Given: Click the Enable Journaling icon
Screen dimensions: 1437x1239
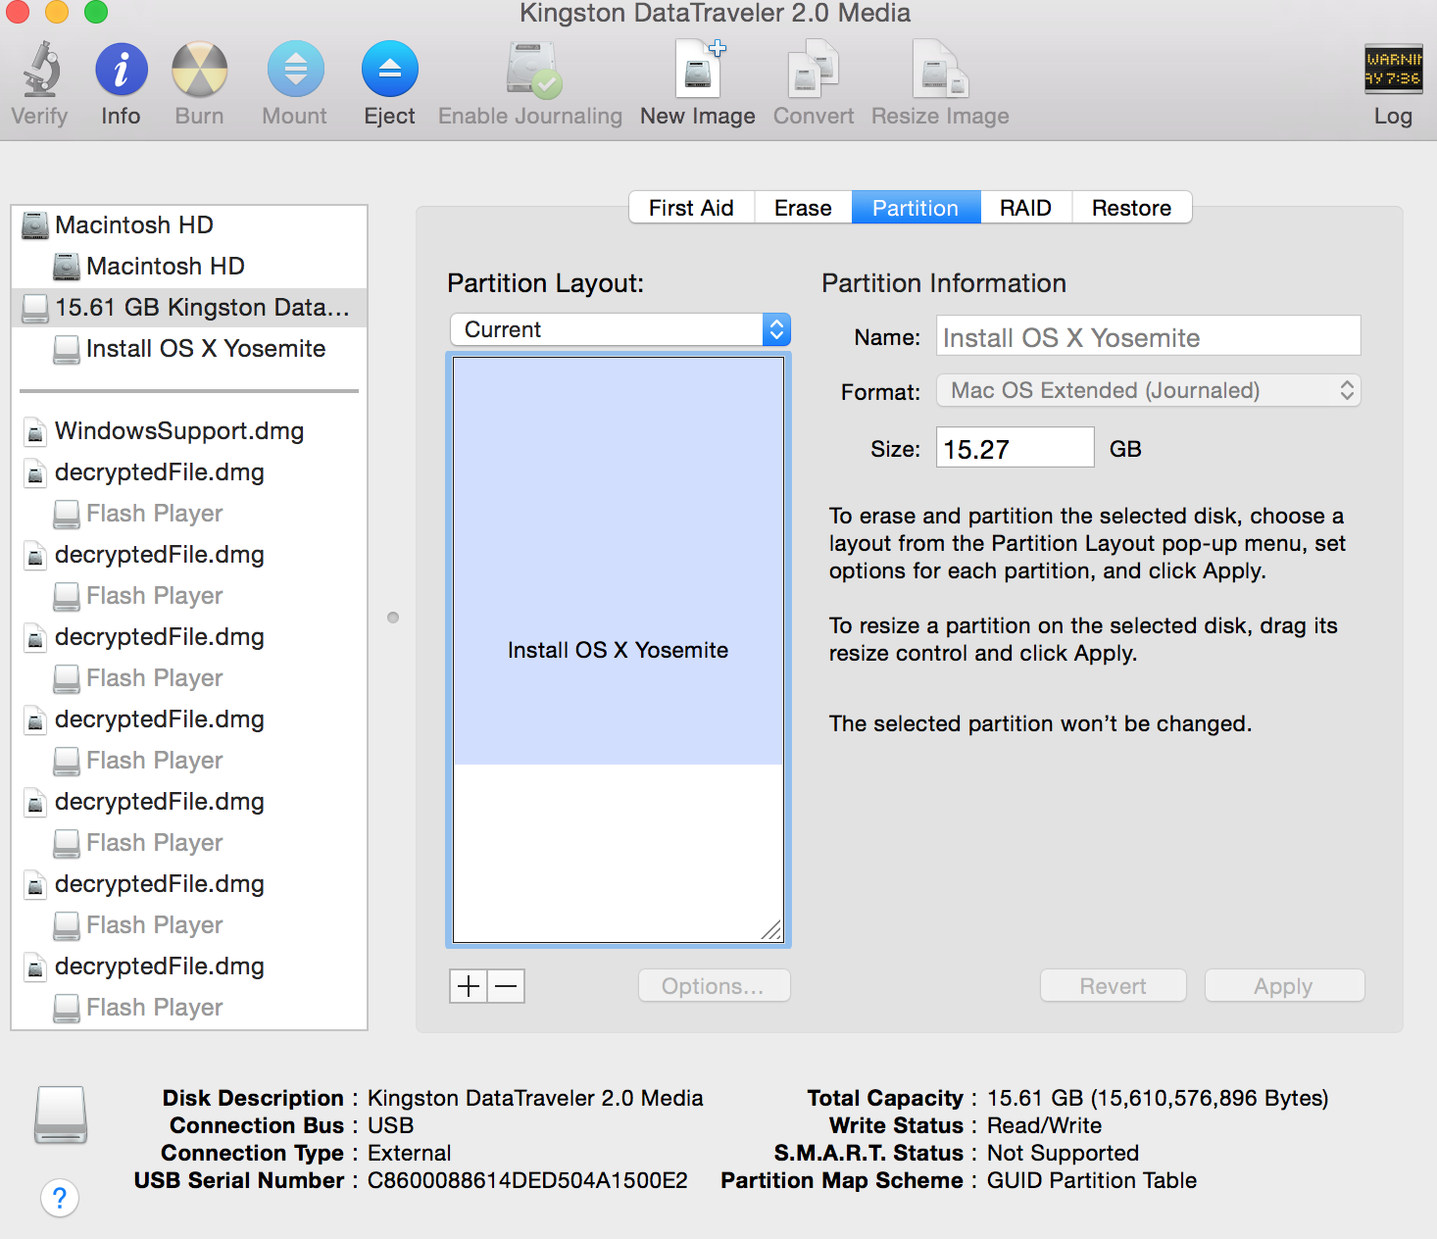Looking at the screenshot, I should (x=533, y=70).
